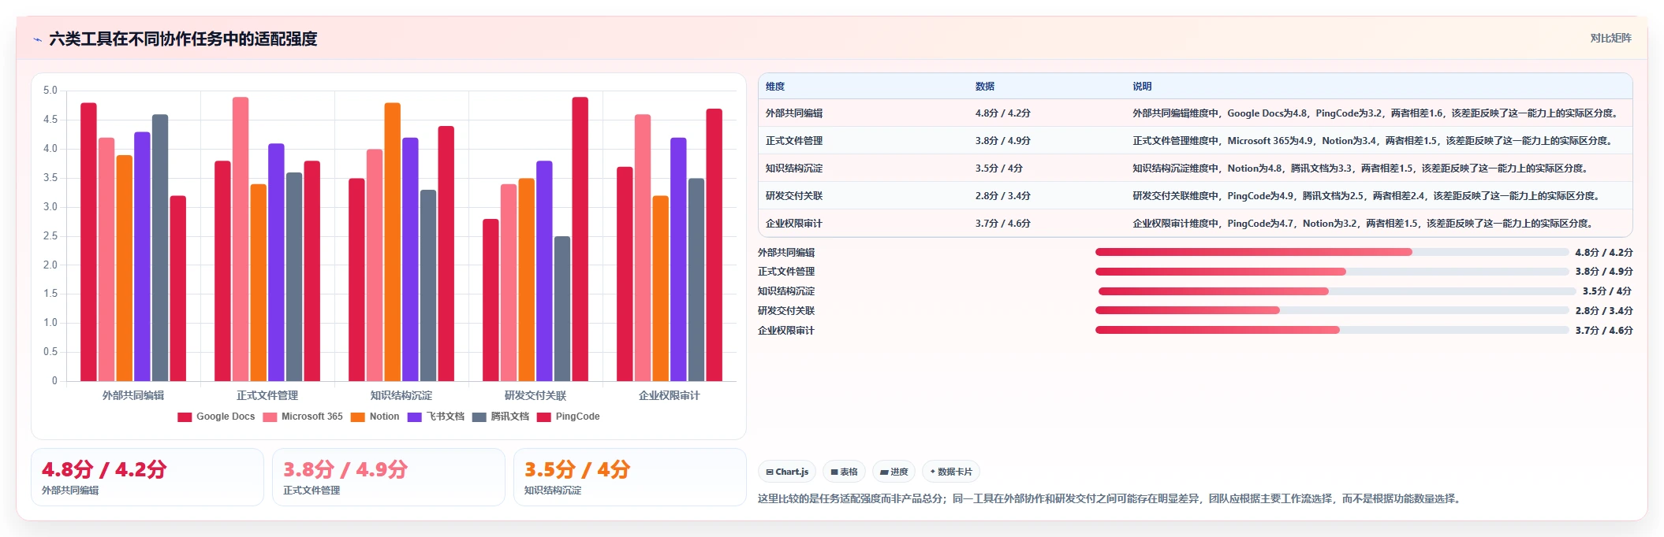Click the 研发交付关联 progress bar
Screen dimensions: 1664x537
coord(1331,311)
